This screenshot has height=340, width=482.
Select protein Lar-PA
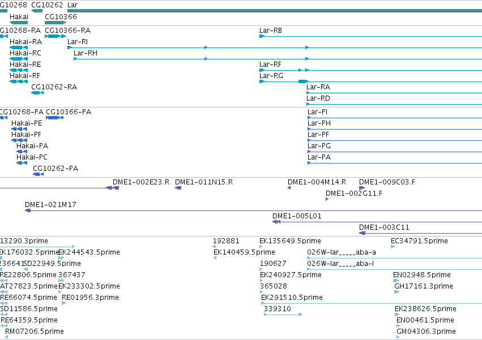(x=319, y=158)
